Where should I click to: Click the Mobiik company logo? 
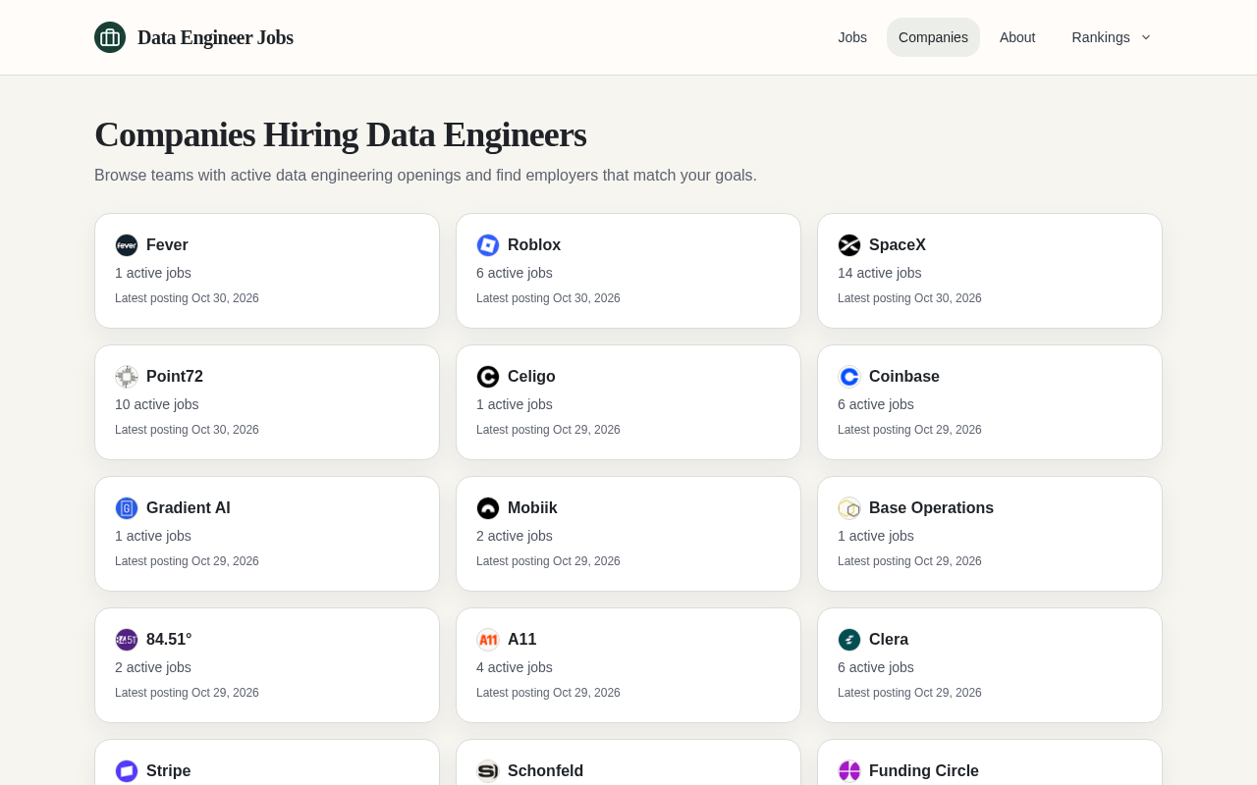click(488, 508)
